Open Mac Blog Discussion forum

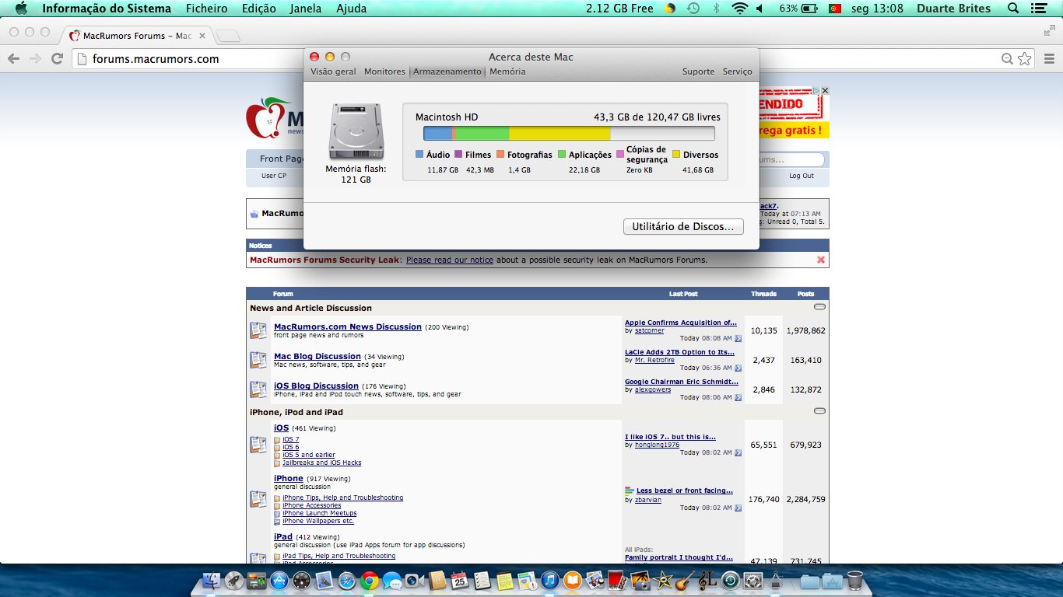317,357
